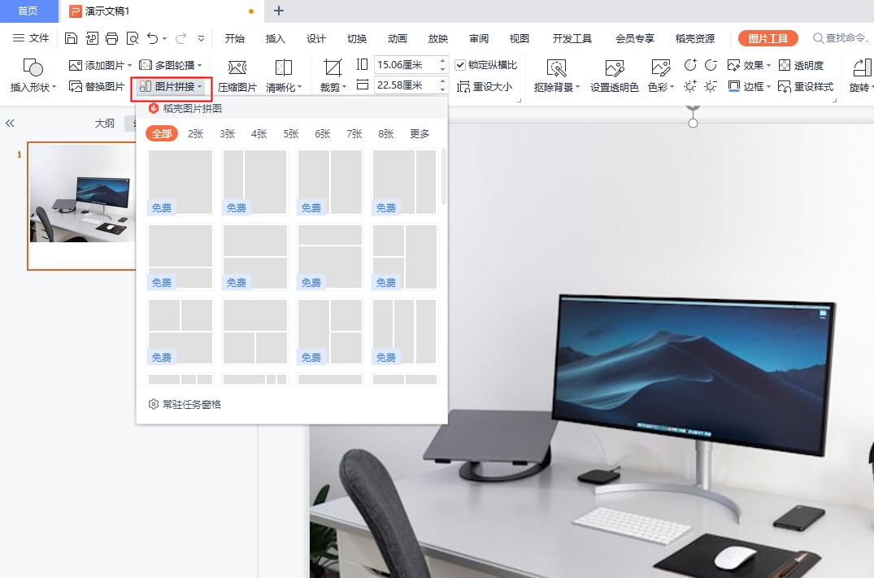Open the Insert (插入) ribbon tab

coord(276,38)
